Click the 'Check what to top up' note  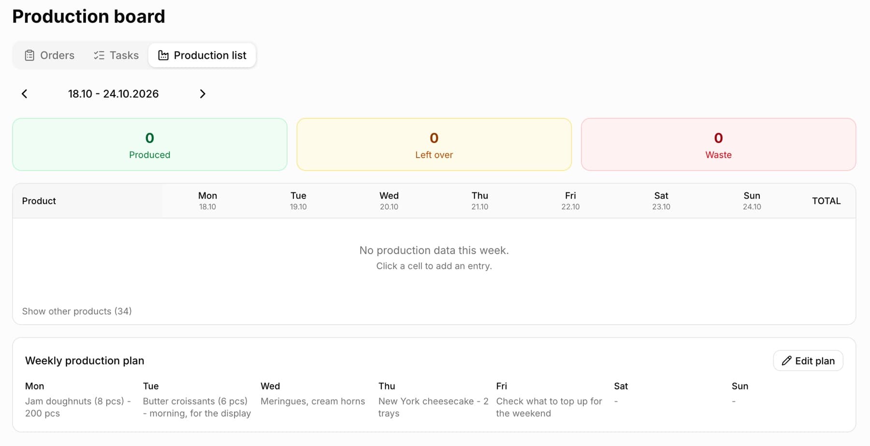coord(549,407)
